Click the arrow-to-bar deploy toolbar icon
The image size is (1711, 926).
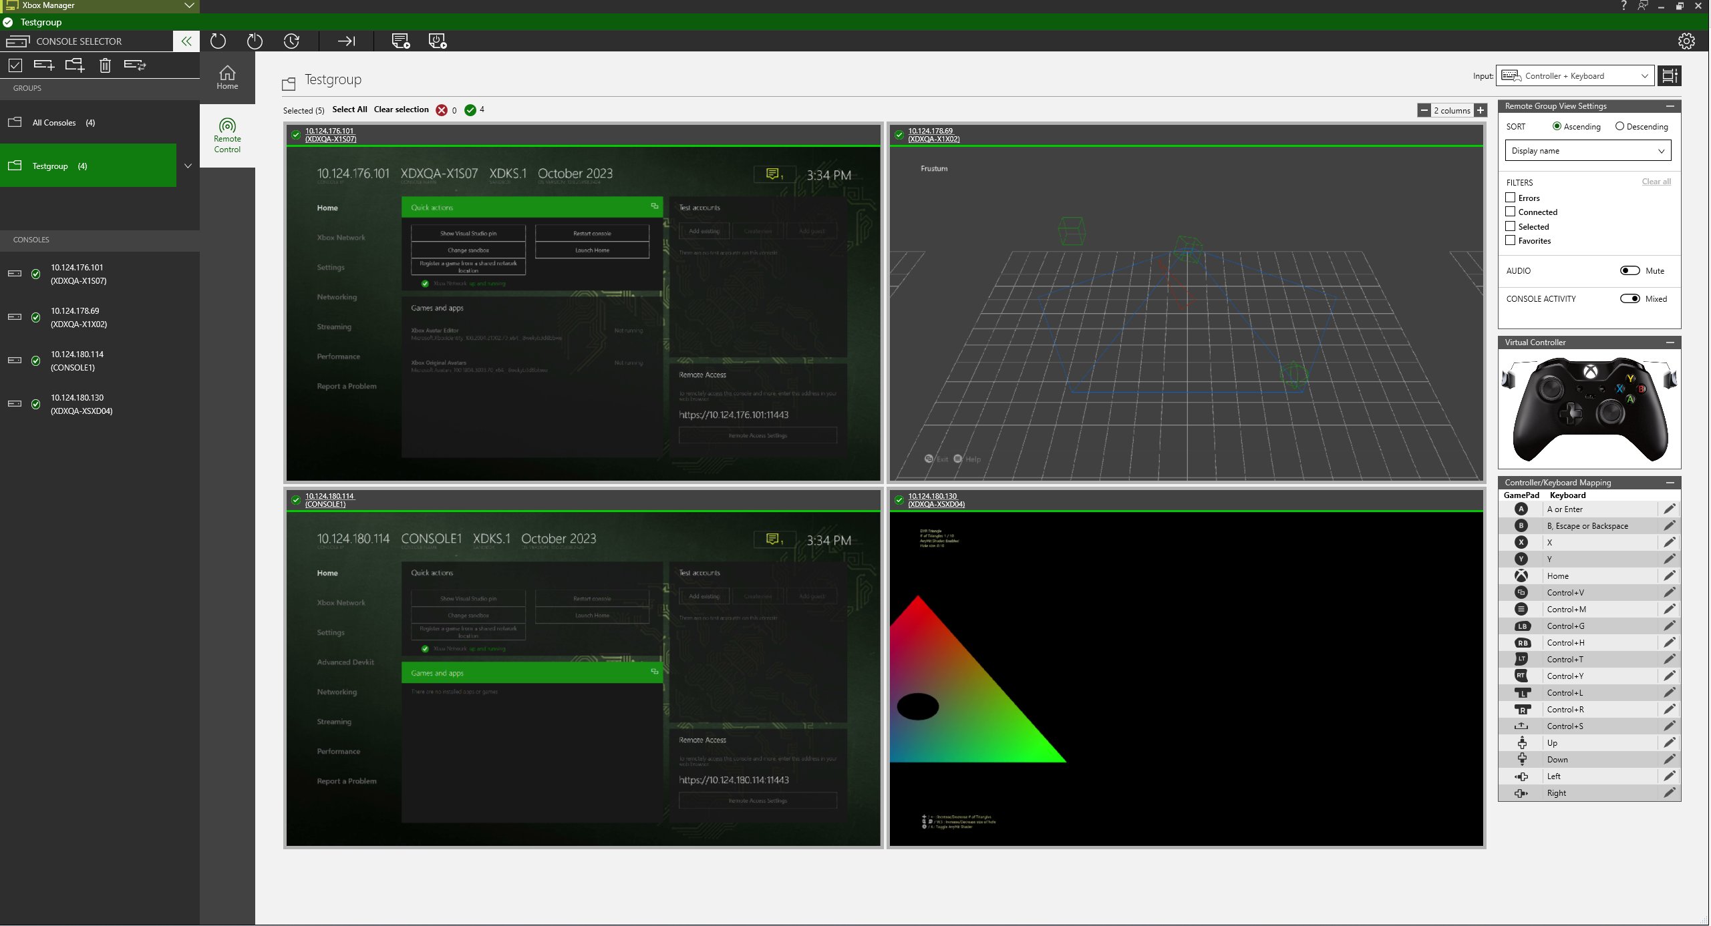(x=346, y=41)
